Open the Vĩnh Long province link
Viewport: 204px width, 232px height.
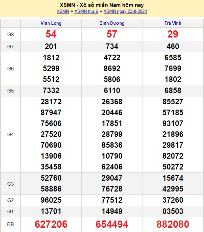point(51,23)
